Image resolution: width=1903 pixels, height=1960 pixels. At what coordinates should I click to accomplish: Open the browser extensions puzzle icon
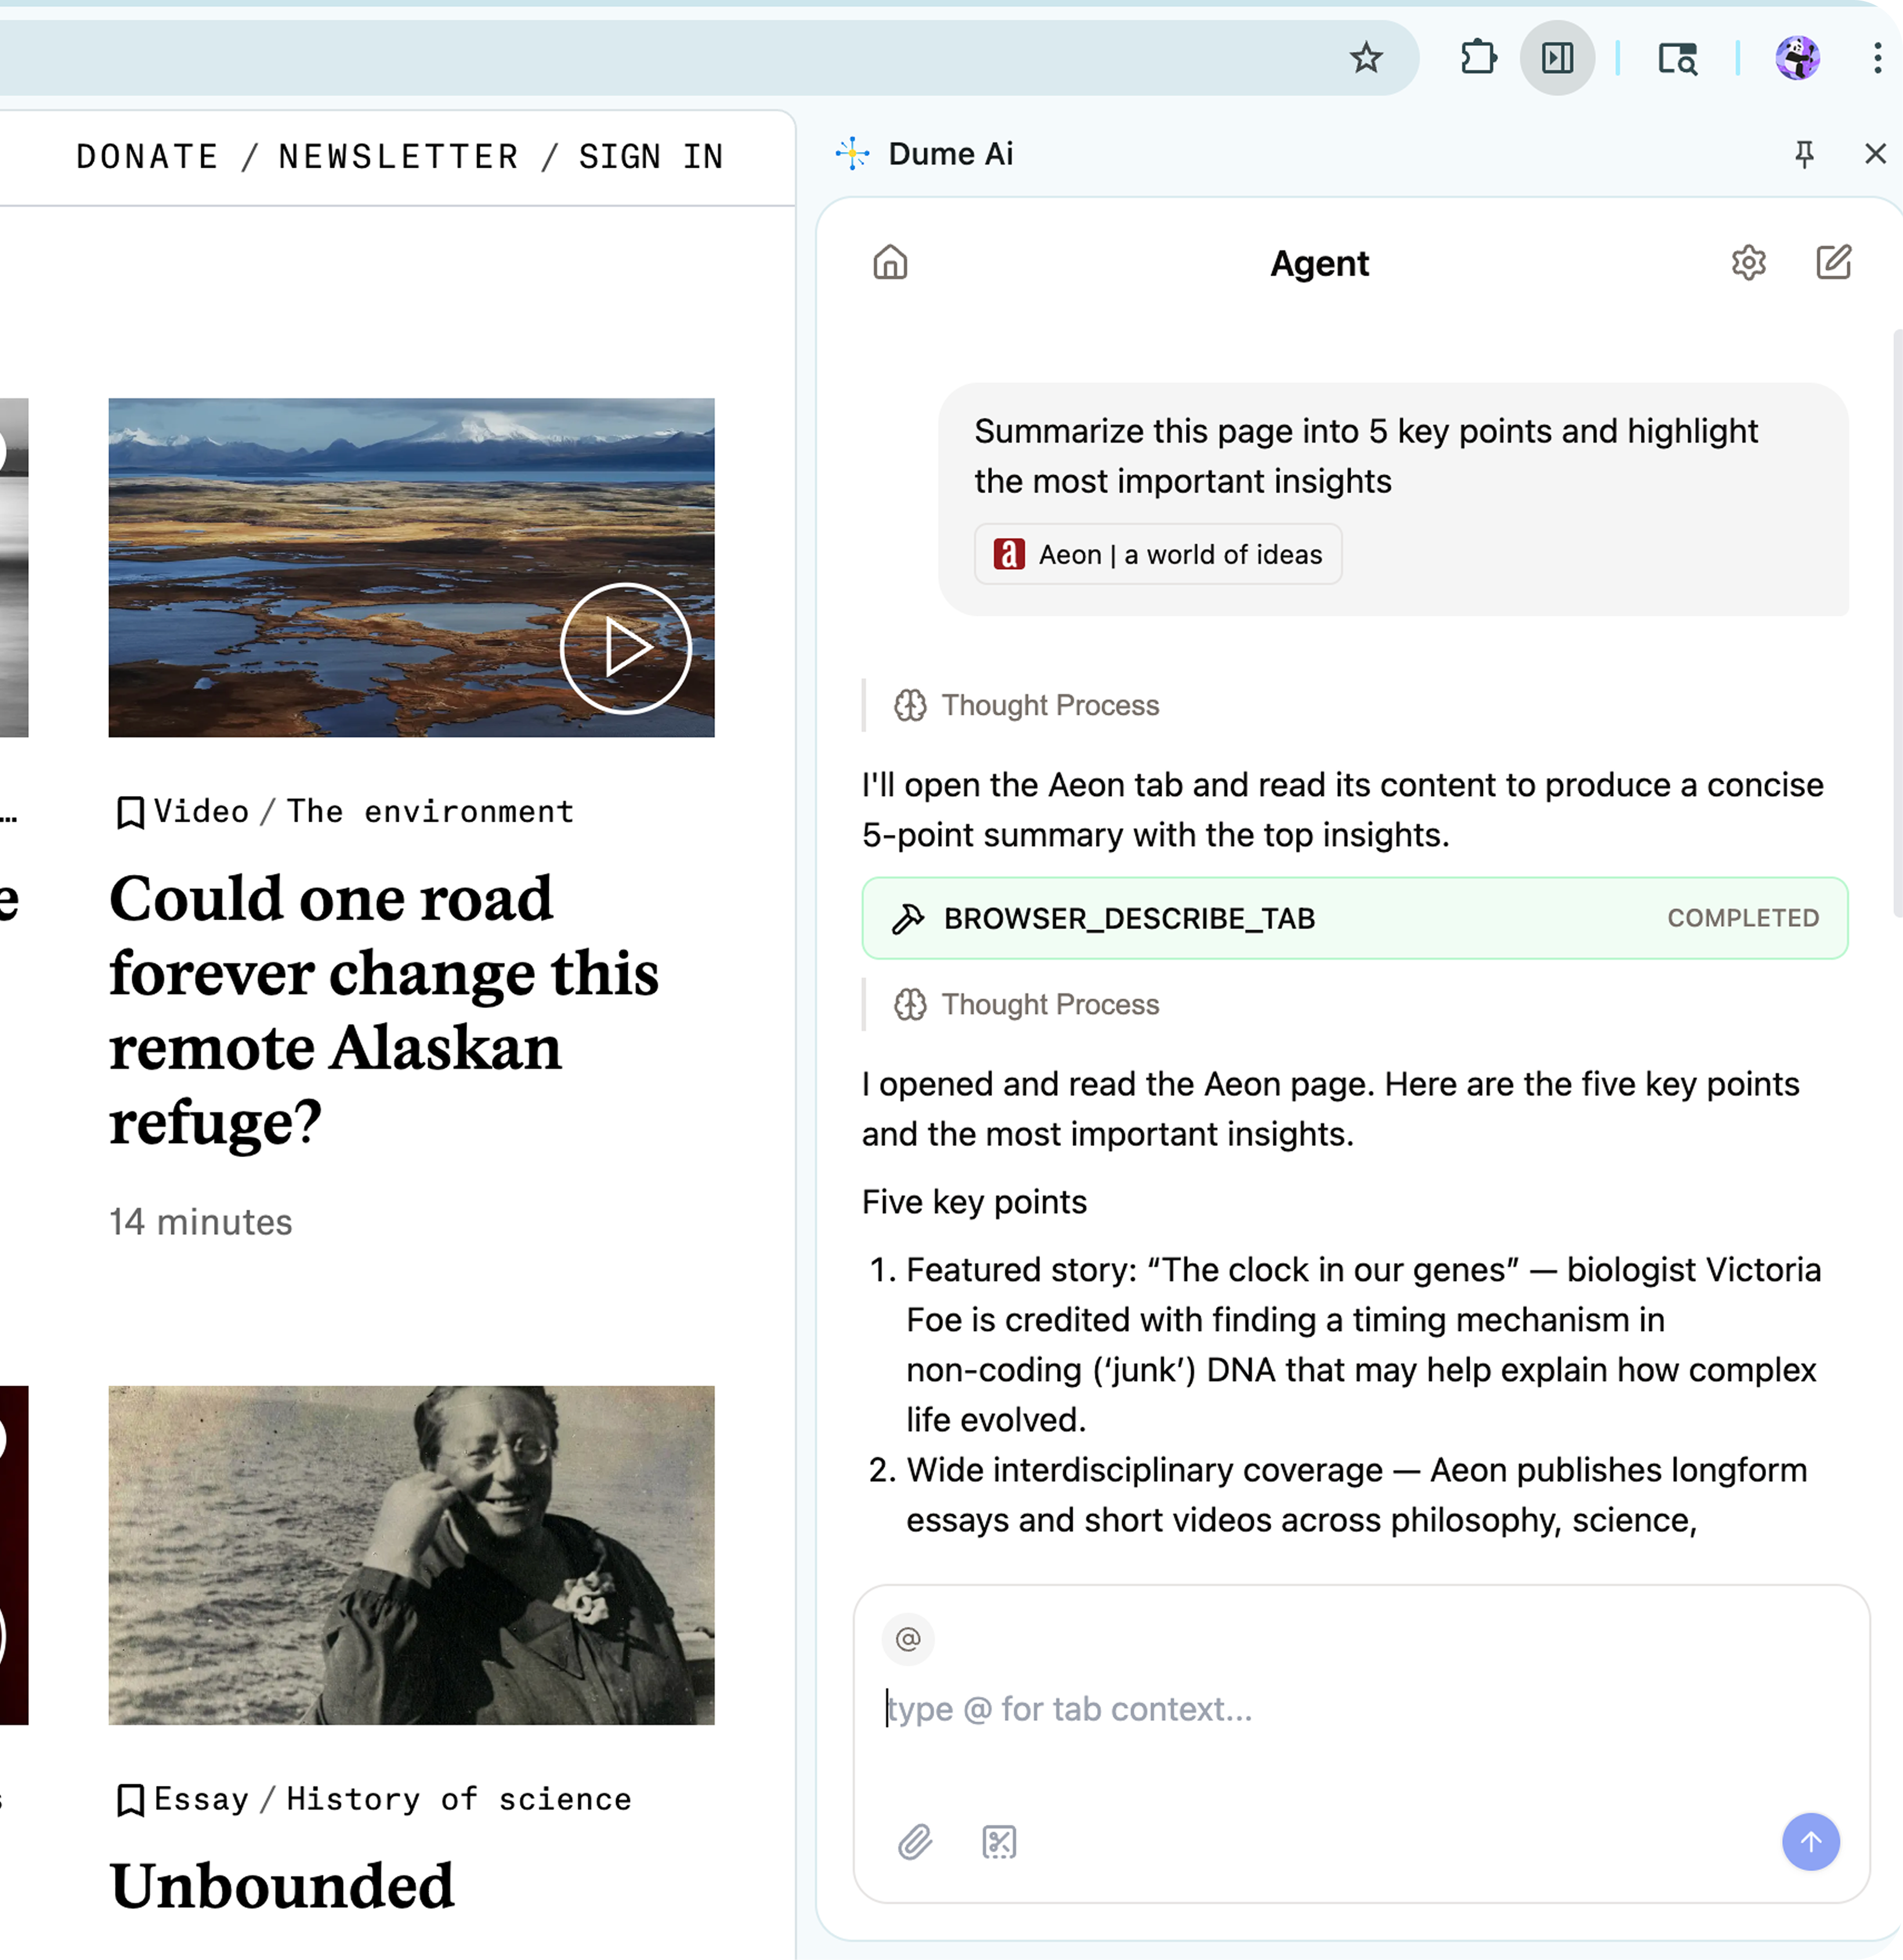click(x=1477, y=58)
